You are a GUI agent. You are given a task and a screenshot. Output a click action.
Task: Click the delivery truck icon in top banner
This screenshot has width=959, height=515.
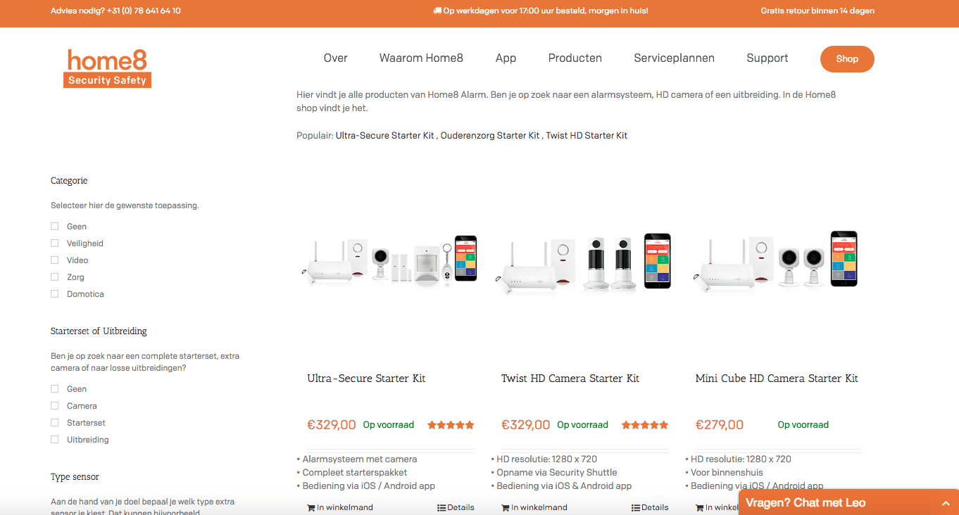[x=437, y=11]
